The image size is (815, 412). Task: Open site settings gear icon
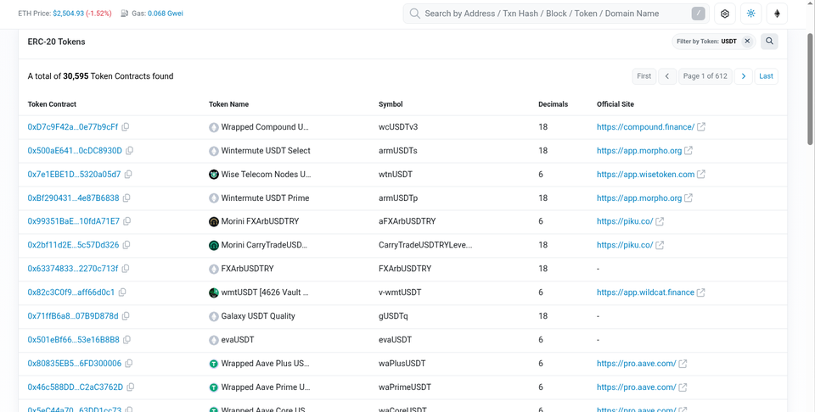(724, 14)
